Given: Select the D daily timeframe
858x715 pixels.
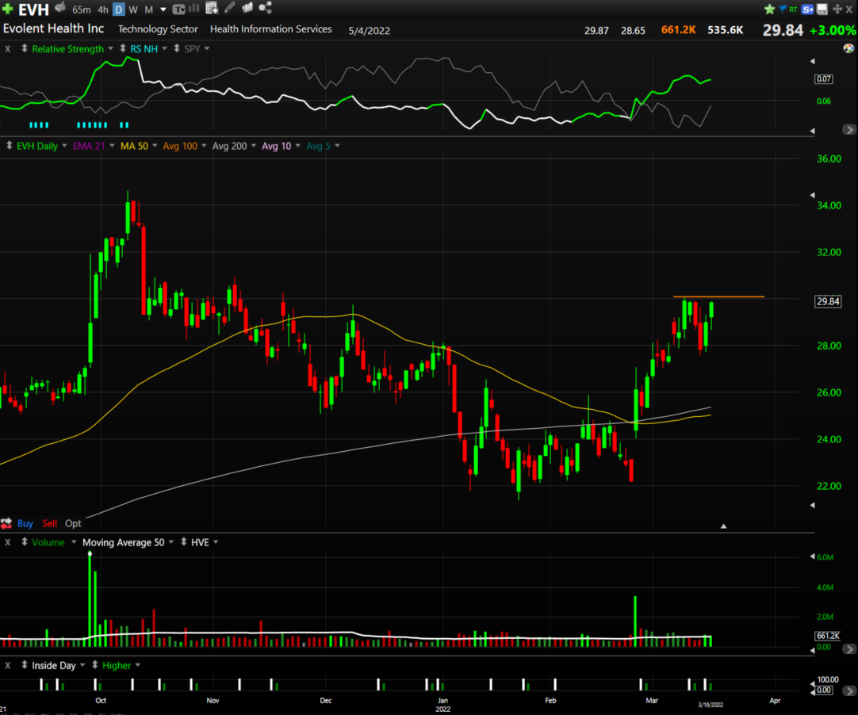Looking at the screenshot, I should click(x=119, y=10).
